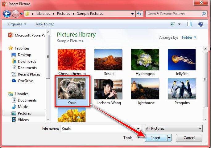Open Recent Places under Favorites
Viewport: 211px width, 148px height.
point(29,74)
